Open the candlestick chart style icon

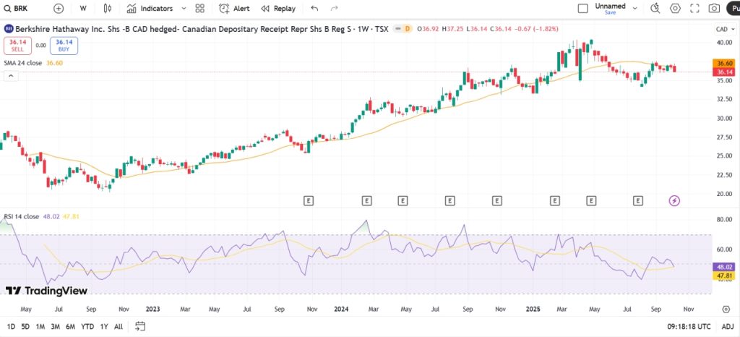[x=108, y=9]
